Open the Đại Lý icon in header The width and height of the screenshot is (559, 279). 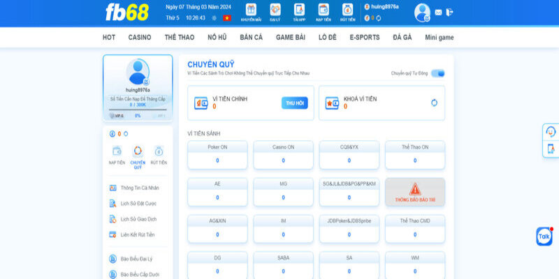275,10
